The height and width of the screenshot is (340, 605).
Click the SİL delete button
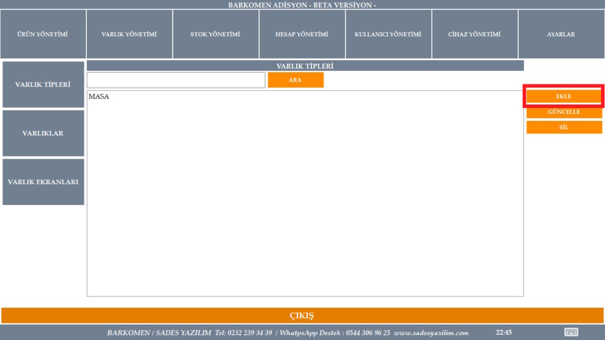click(x=564, y=127)
